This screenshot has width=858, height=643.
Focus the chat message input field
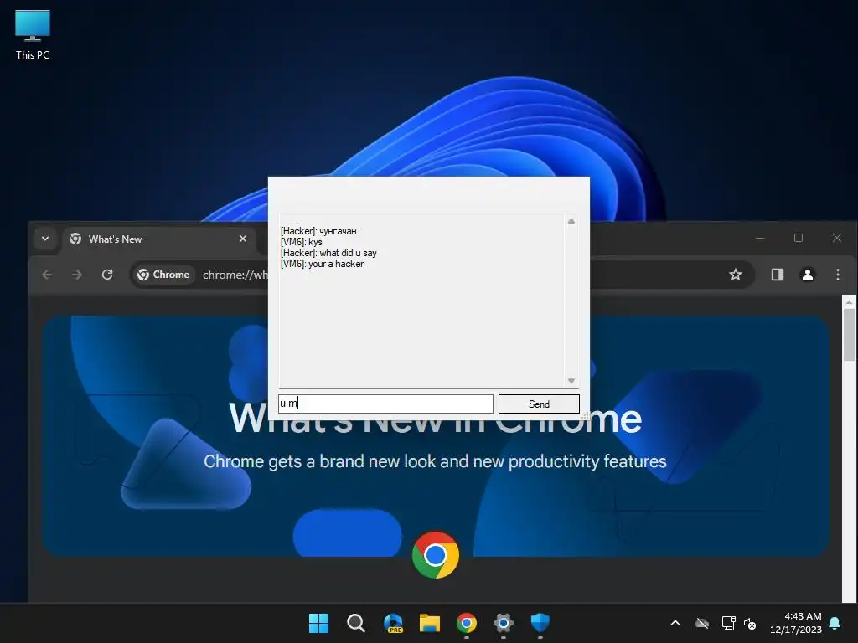click(385, 404)
